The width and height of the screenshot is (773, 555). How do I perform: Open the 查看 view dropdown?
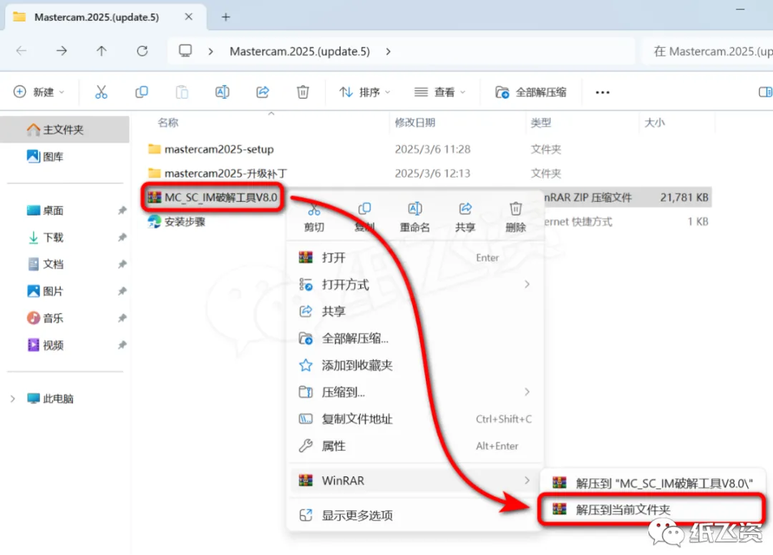439,92
